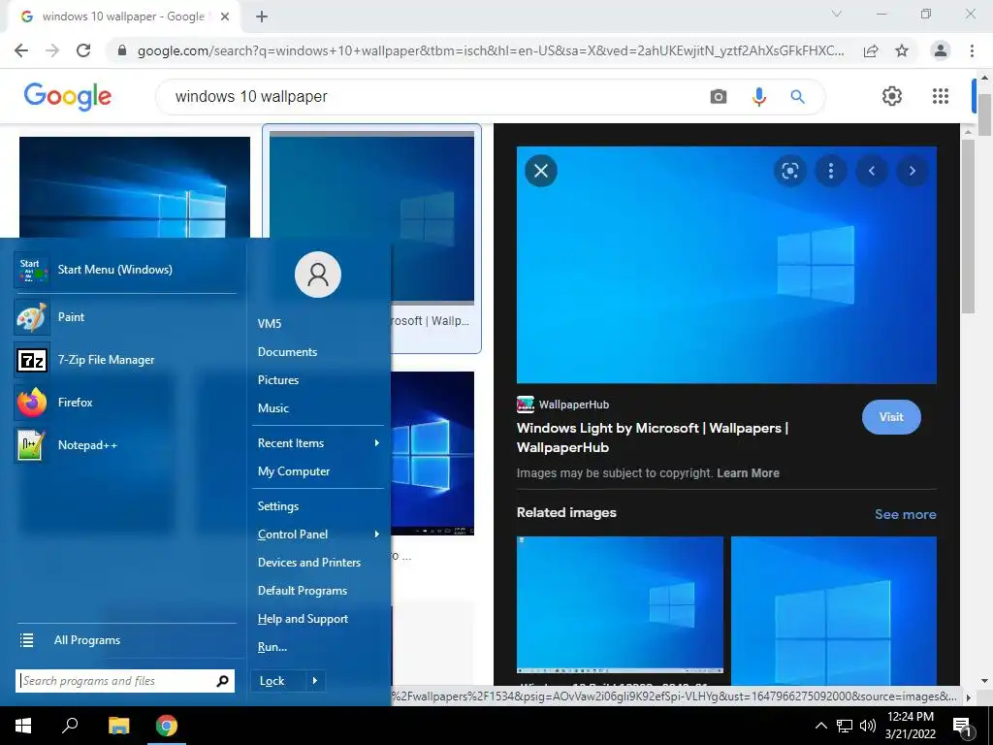The image size is (993, 745).
Task: Open the first related image thumbnail
Action: point(620,605)
